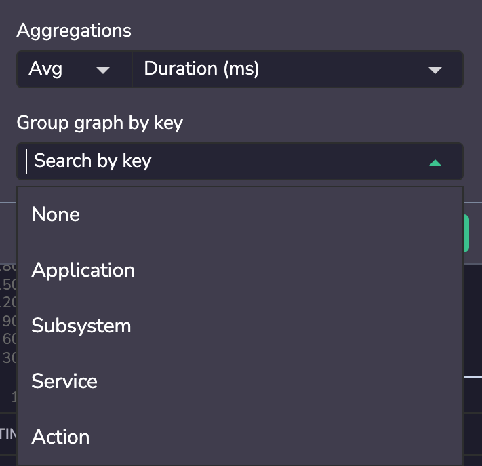Click the green button at right edge
Screen dimensions: 482x466
pyautogui.click(x=466, y=233)
